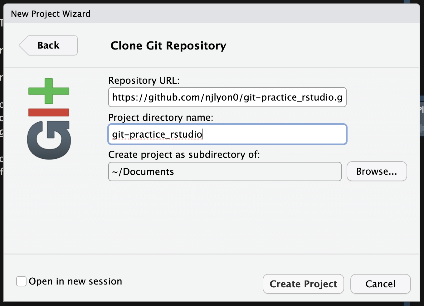Click the dark gray G symbol
424x306 pixels.
click(49, 139)
